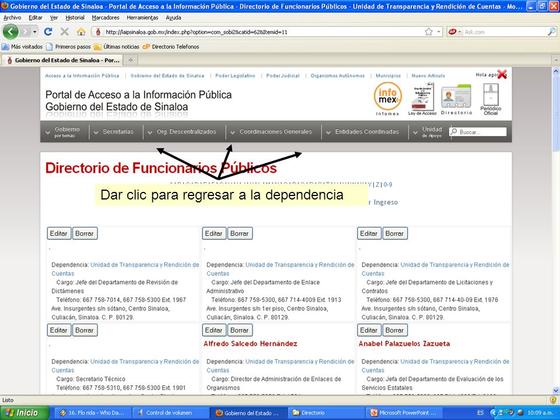Screen dimensions: 560x420
Task: Open a new tab with plus icon
Action: [x=131, y=60]
